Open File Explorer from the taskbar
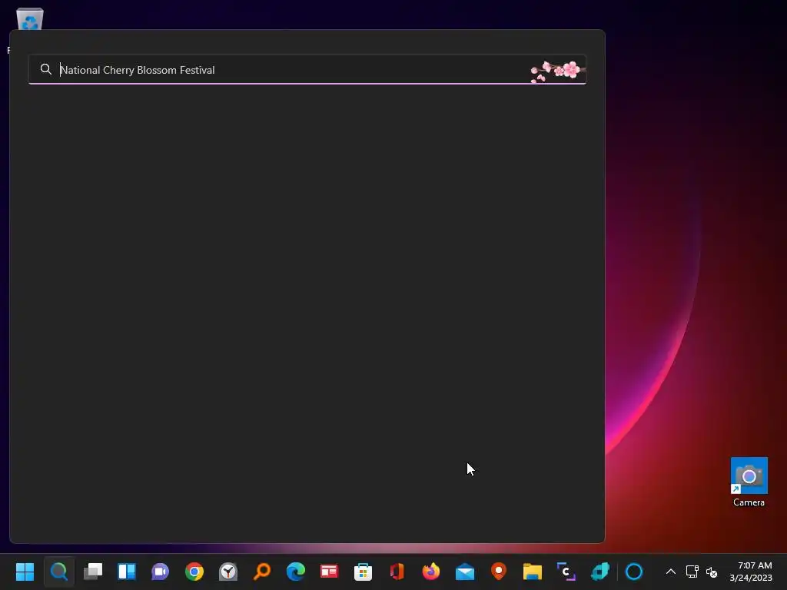Image resolution: width=787 pixels, height=590 pixels. click(533, 572)
